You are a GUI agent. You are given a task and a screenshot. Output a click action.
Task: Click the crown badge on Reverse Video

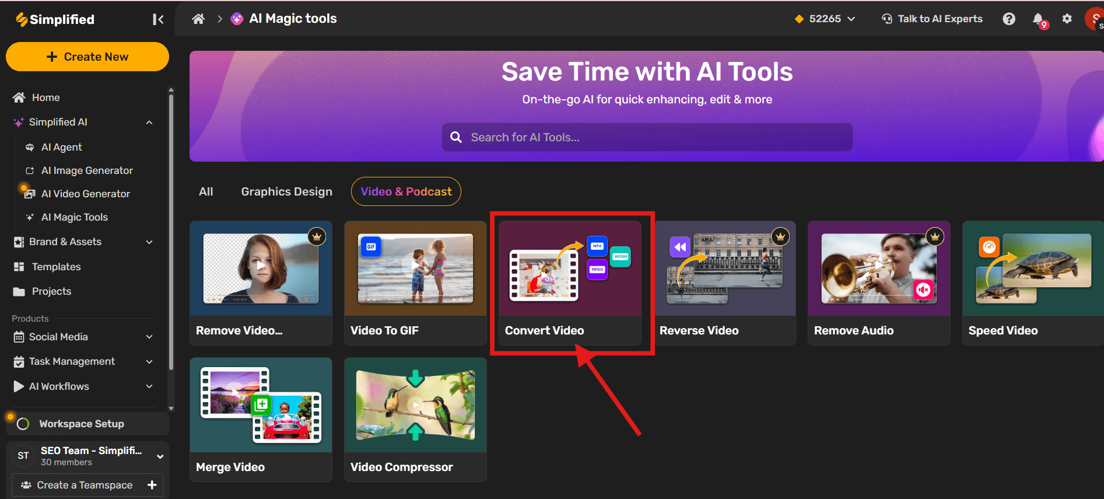[780, 236]
